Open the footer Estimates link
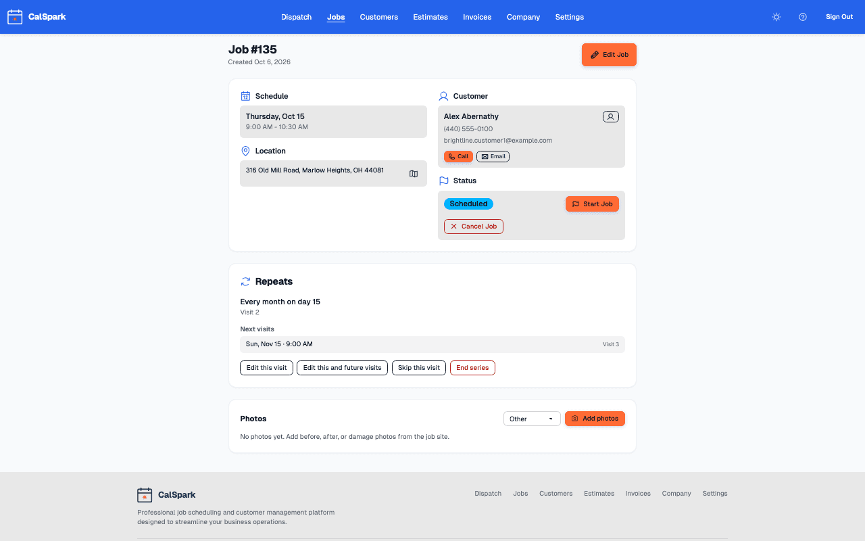 pos(599,494)
